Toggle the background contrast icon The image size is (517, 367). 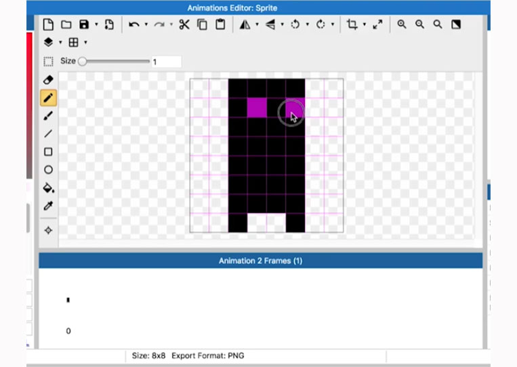click(x=456, y=24)
